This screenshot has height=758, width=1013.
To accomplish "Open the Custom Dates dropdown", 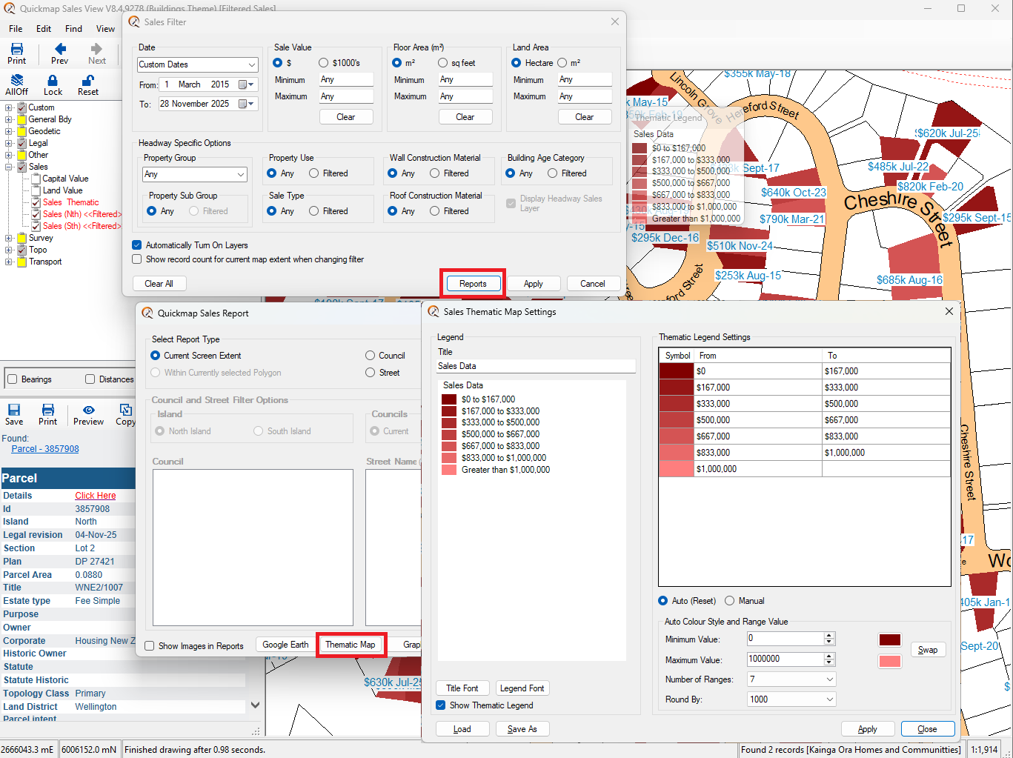I will point(251,64).
